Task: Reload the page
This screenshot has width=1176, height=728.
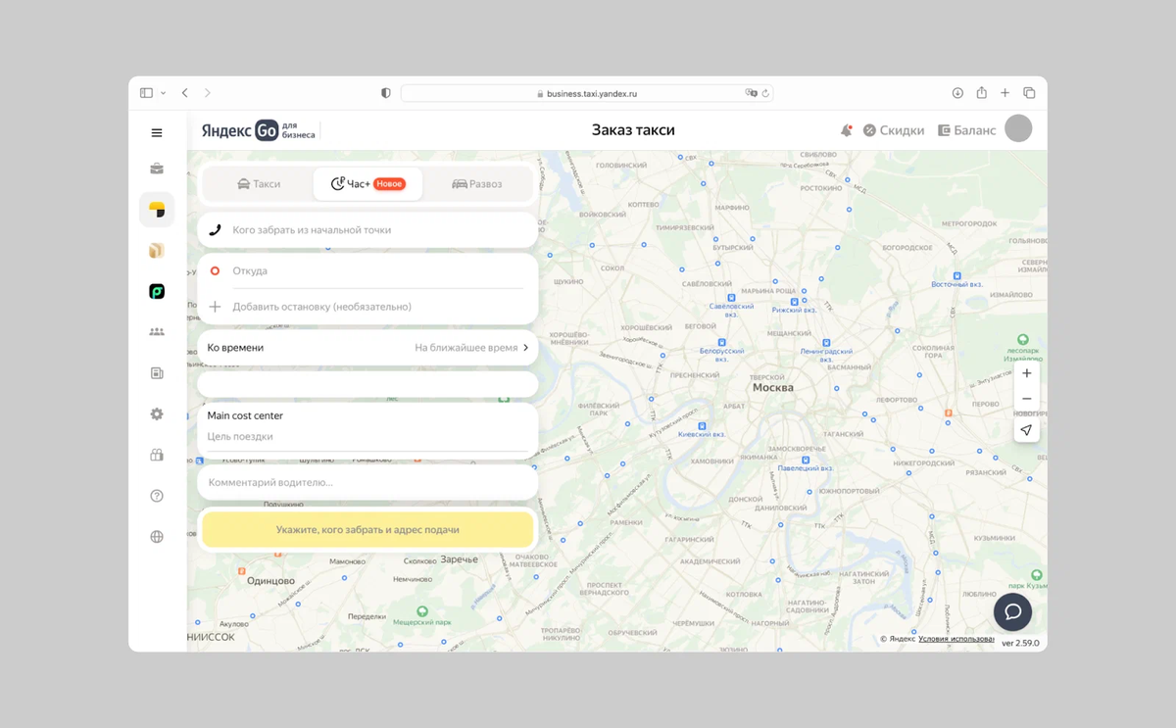Action: coord(766,94)
